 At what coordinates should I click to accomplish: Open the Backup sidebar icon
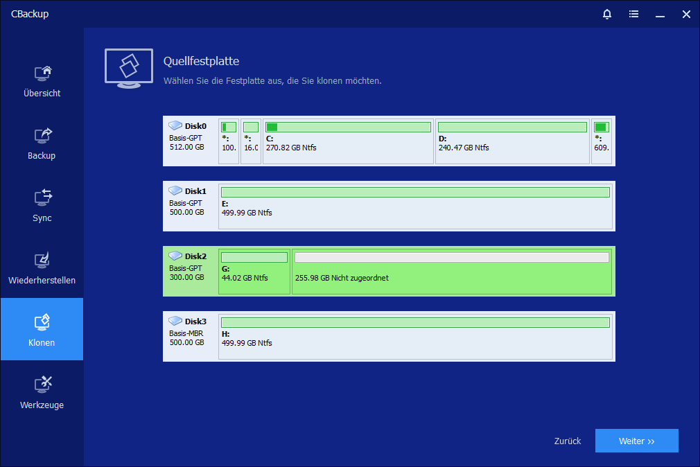click(x=43, y=135)
